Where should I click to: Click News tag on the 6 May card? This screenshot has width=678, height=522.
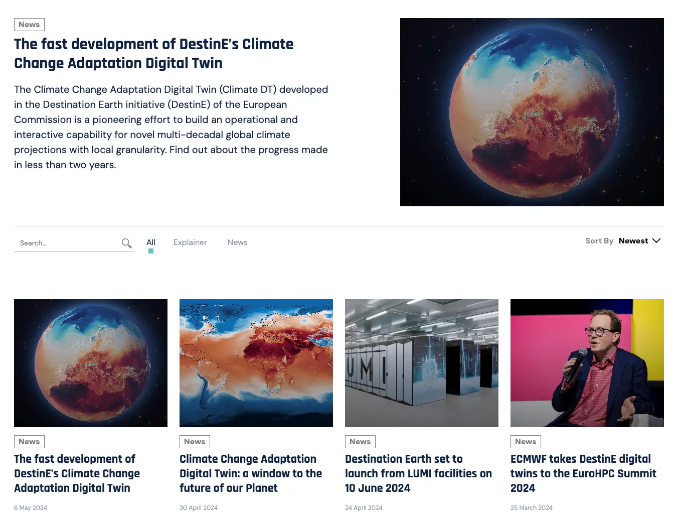29,442
